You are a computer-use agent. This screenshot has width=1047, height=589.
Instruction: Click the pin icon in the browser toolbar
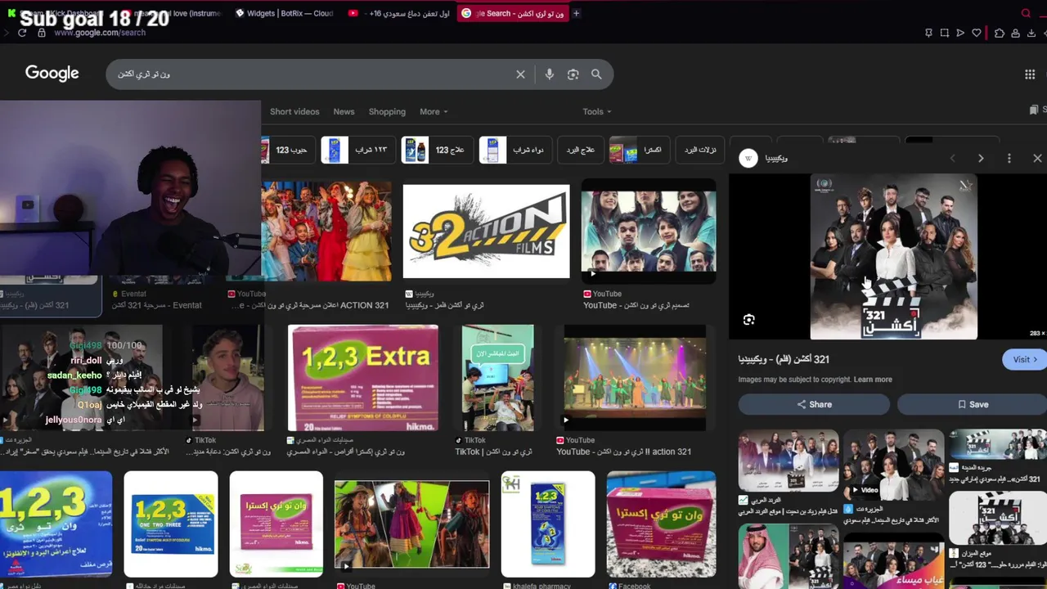(x=928, y=33)
